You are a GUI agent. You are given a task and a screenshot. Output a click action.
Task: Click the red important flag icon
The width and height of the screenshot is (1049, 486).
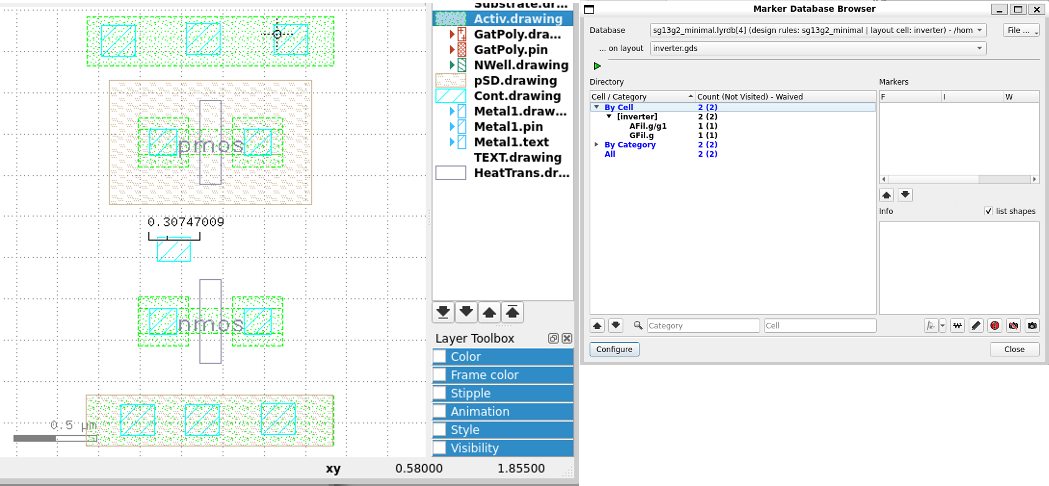[x=994, y=326]
